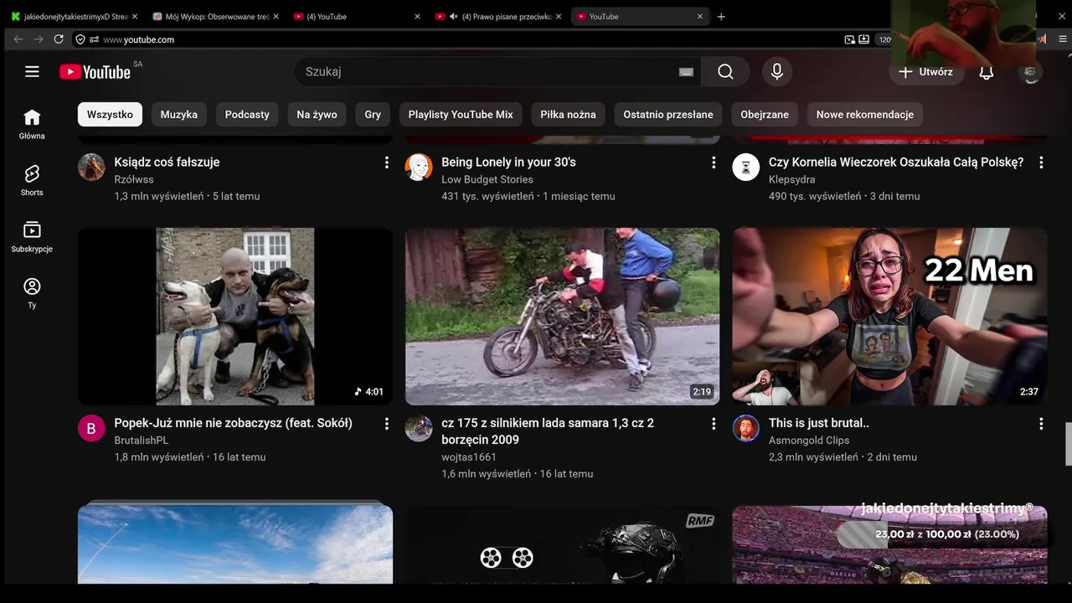
Task: Select the Ostatnio przesłane chip
Action: click(668, 114)
